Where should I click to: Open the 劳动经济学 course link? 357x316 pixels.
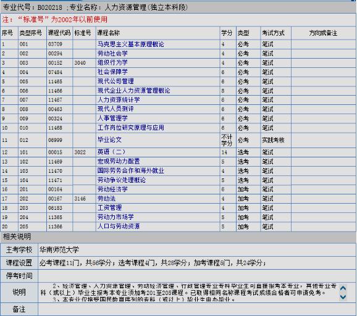pos(112,189)
